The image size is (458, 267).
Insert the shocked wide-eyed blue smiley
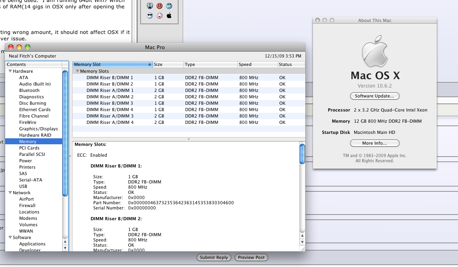point(150,6)
